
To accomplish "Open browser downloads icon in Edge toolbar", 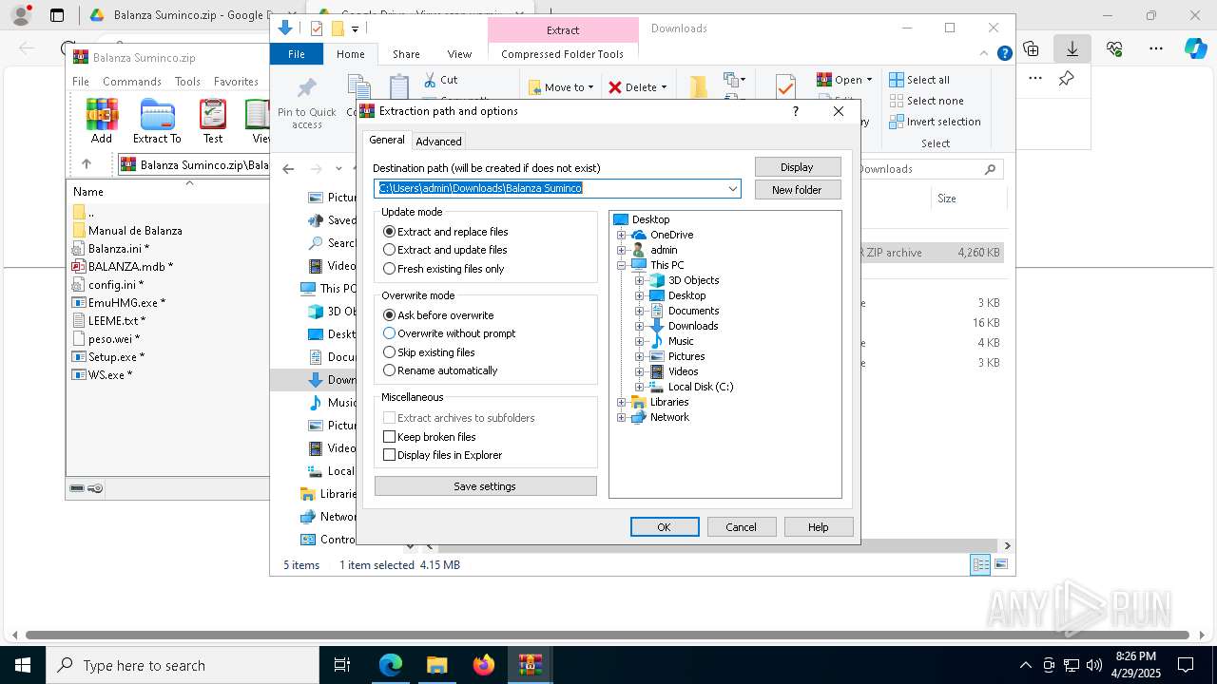I will [1072, 48].
